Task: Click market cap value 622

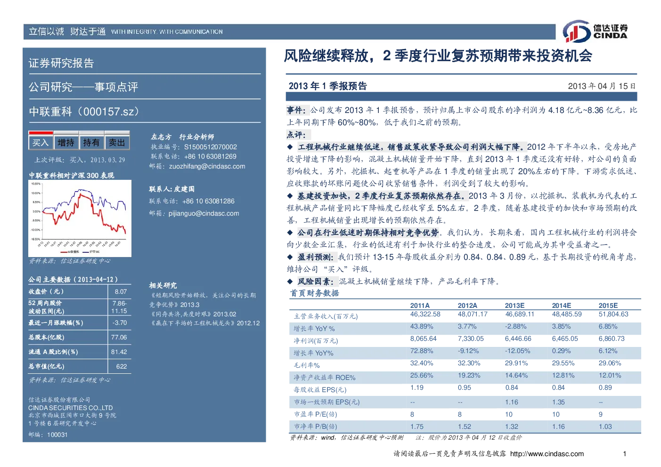Action: click(122, 366)
